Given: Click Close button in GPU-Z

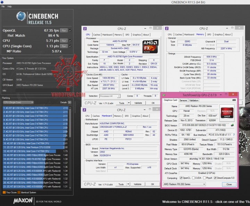Looking at the screenshot, I should click(229, 184).
